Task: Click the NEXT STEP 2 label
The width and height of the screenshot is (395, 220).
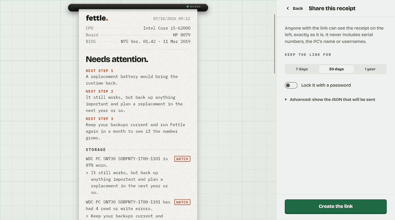Action: click(x=100, y=91)
